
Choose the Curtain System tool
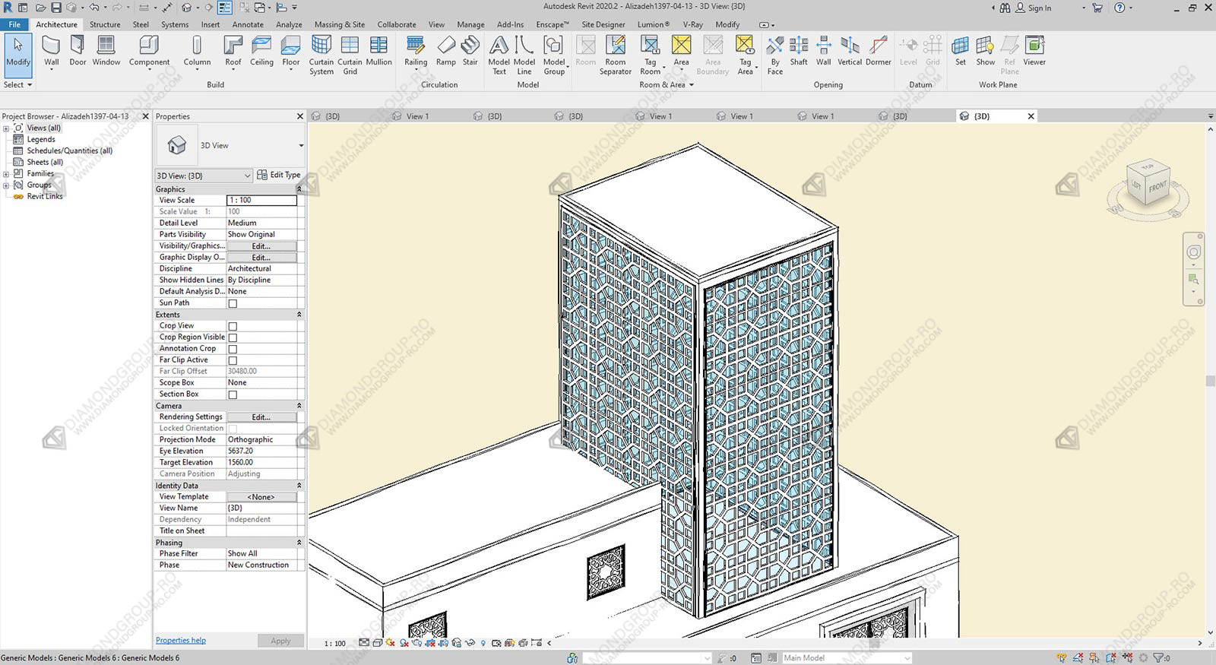321,55
